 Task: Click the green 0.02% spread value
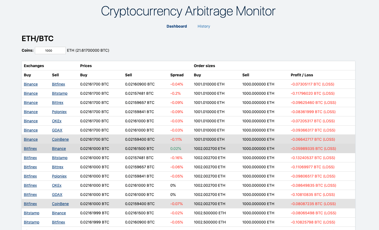point(176,149)
